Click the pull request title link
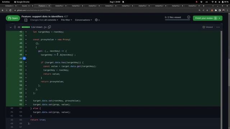 click(42, 16)
